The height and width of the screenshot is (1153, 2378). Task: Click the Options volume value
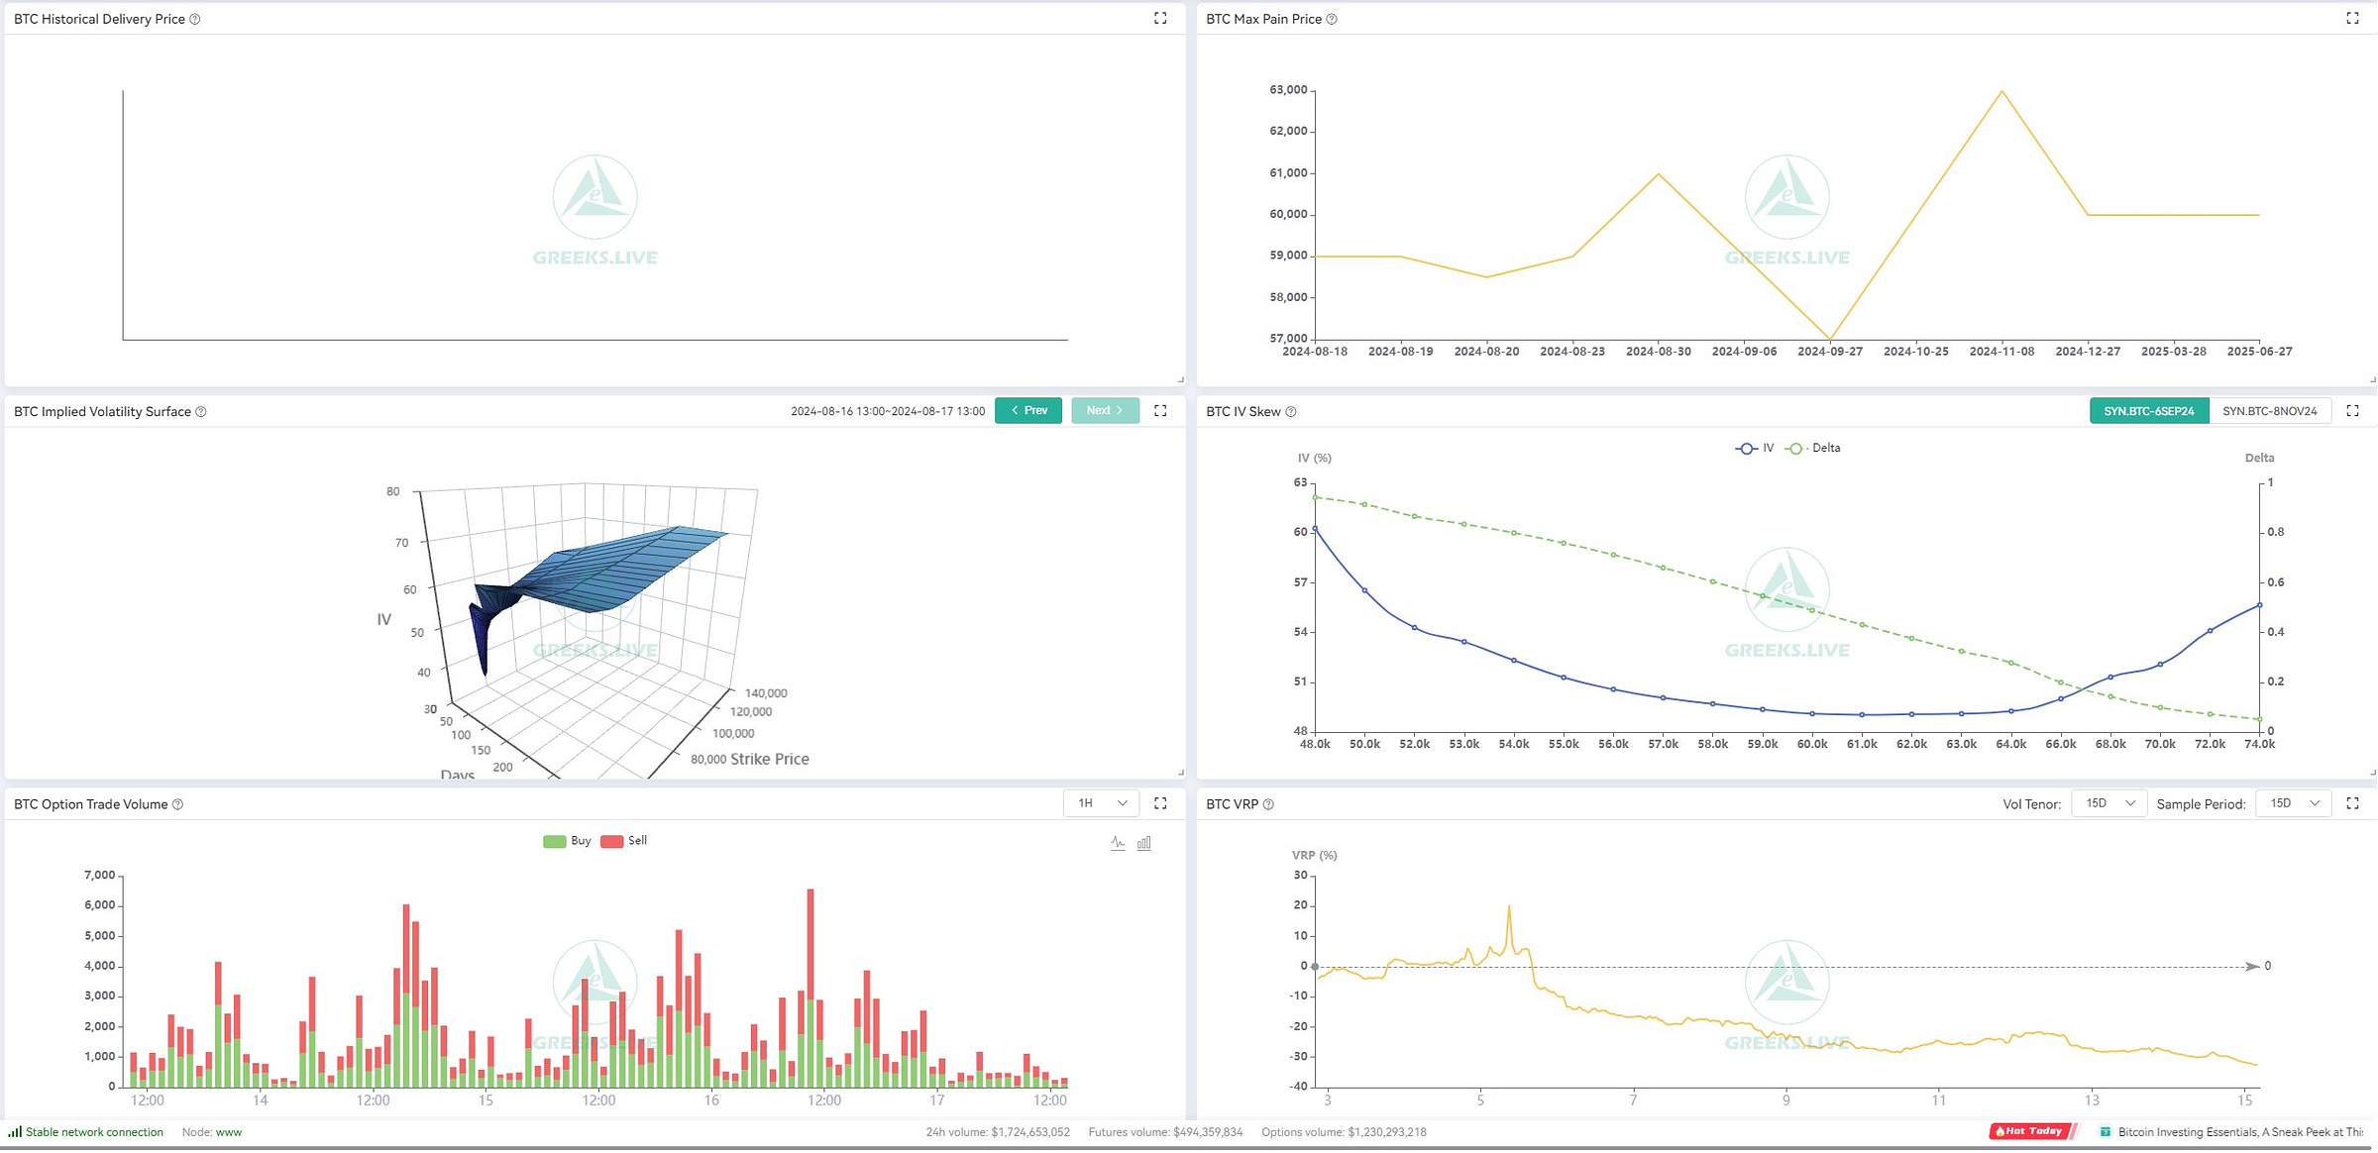tap(1385, 1132)
